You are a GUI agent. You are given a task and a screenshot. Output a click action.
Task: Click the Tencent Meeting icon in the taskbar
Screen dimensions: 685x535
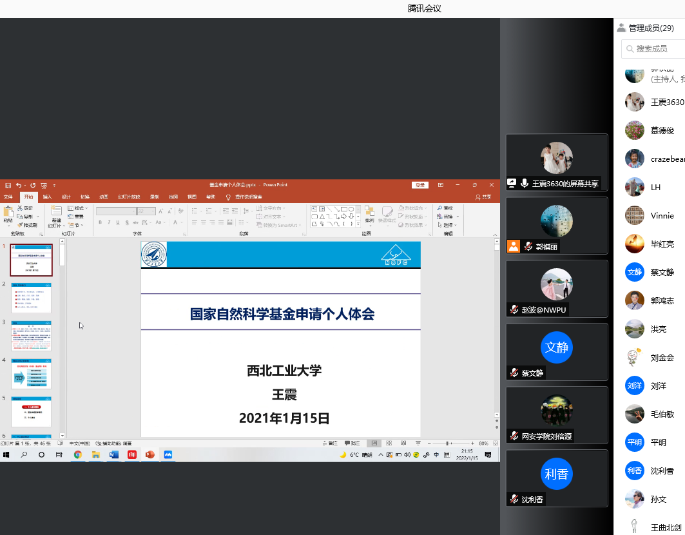(168, 454)
